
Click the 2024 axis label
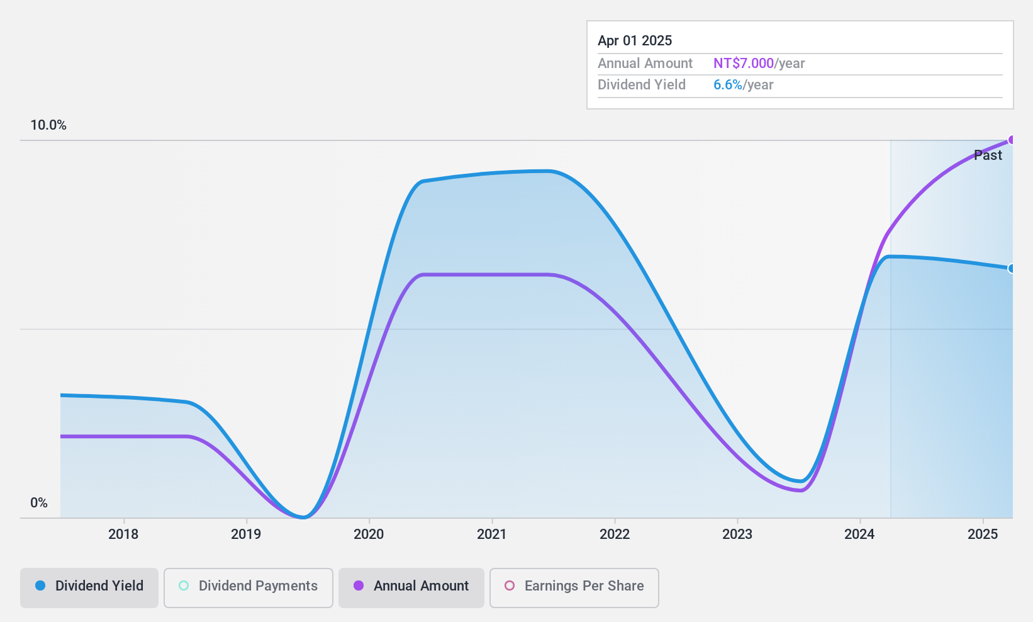(859, 534)
